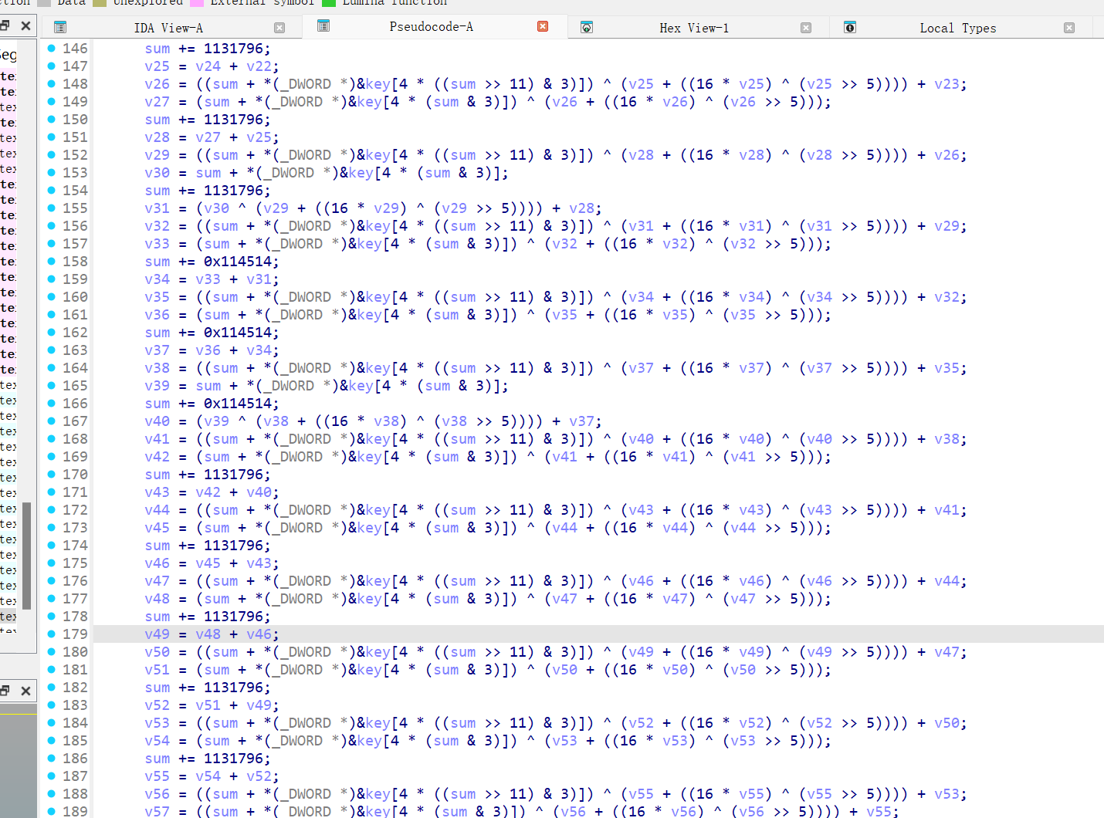This screenshot has width=1104, height=818.
Task: Select variable v52 on line 183
Action: pos(157,705)
